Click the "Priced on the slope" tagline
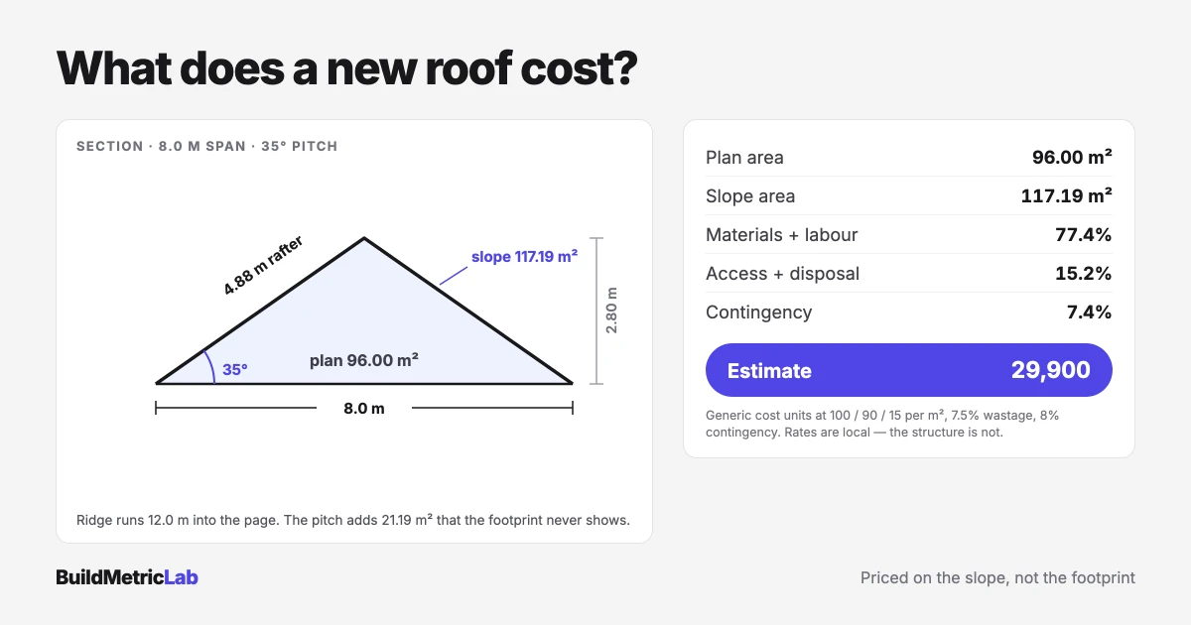Image resolution: width=1191 pixels, height=625 pixels. (x=997, y=577)
